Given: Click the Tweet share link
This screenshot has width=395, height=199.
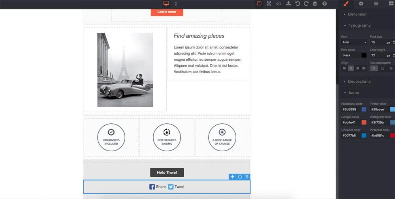Looking at the screenshot, I should point(176,187).
